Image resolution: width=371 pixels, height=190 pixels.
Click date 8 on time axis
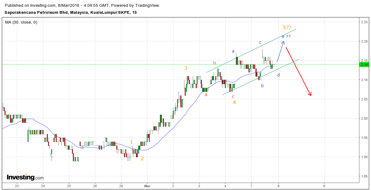click(x=278, y=186)
